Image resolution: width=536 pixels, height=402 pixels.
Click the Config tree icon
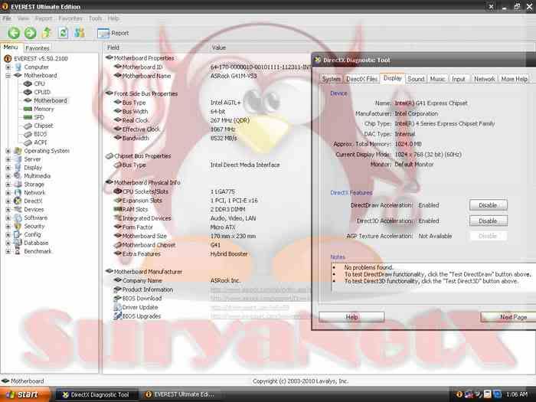(18, 234)
